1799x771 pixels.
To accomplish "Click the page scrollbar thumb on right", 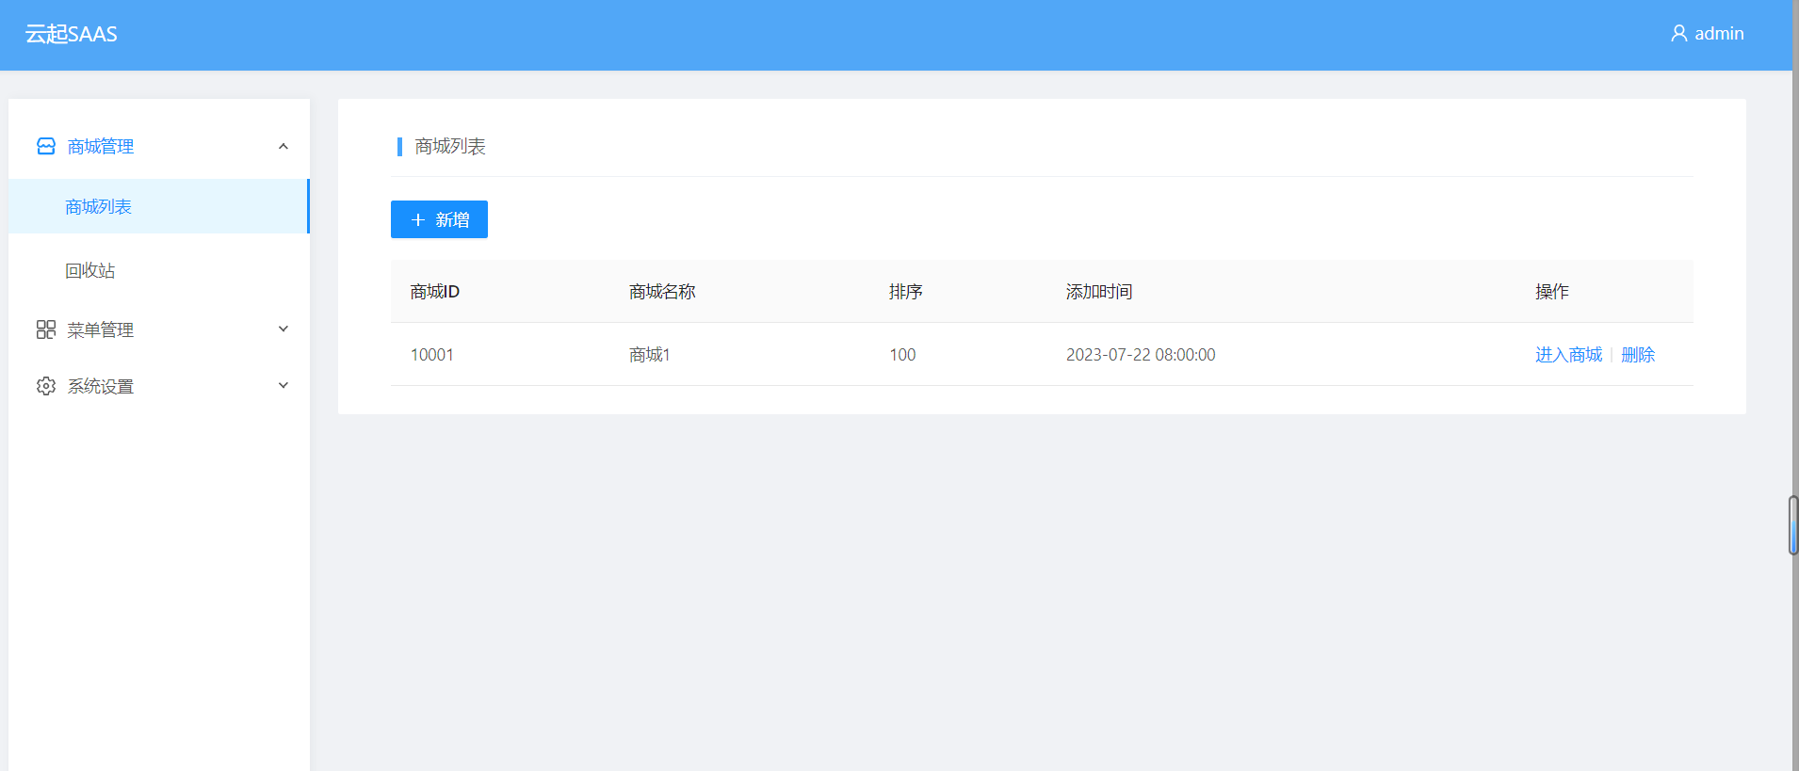I will click(x=1793, y=524).
